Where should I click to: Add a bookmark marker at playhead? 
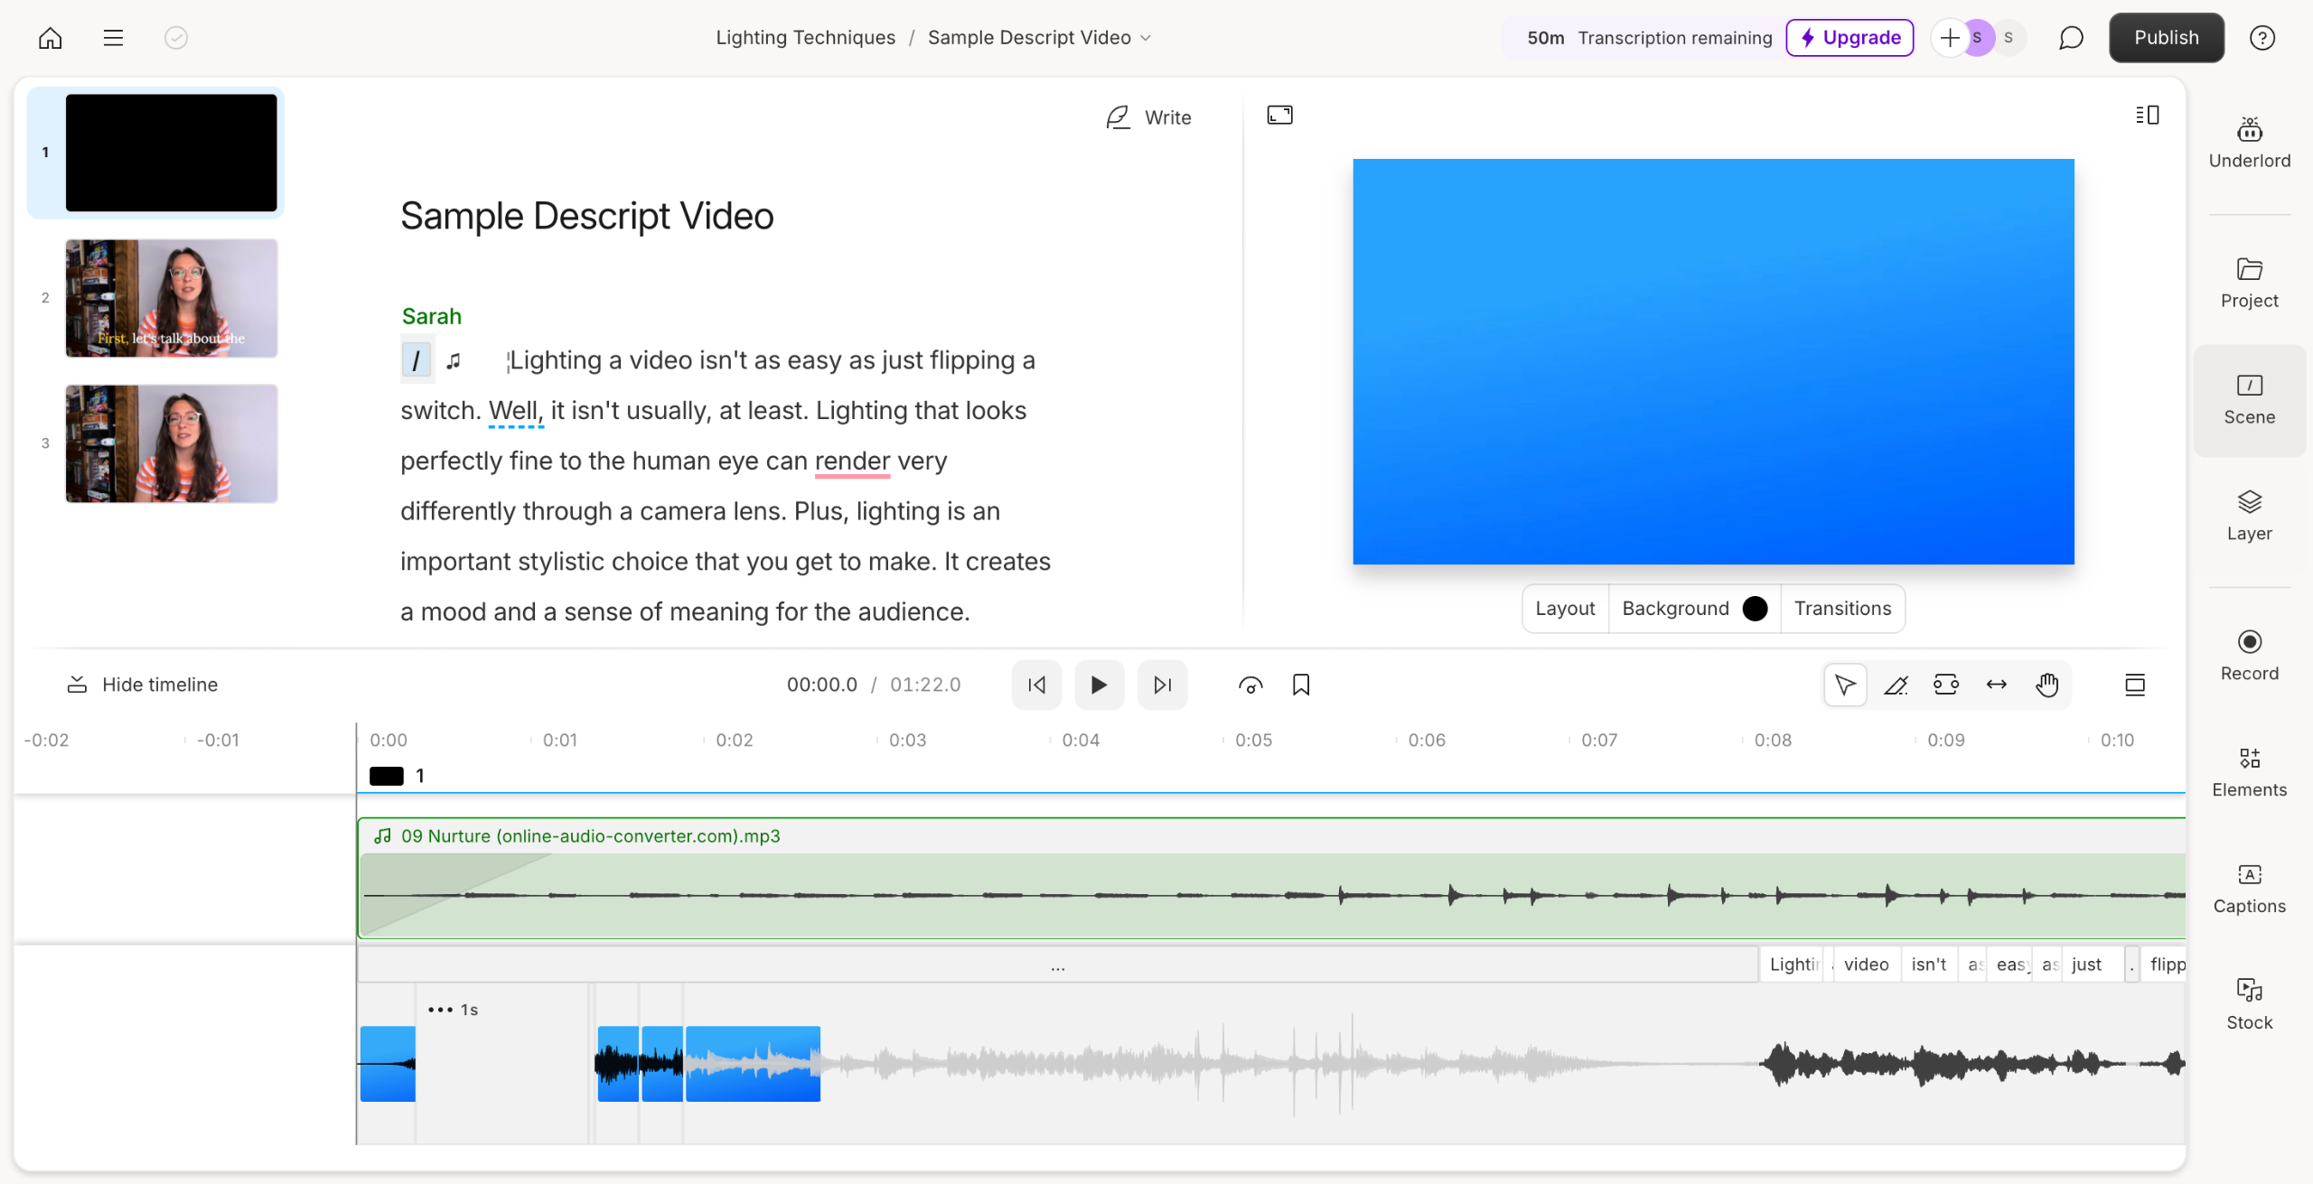[x=1300, y=685]
